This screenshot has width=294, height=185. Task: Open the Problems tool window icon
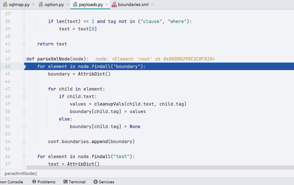tap(34, 182)
